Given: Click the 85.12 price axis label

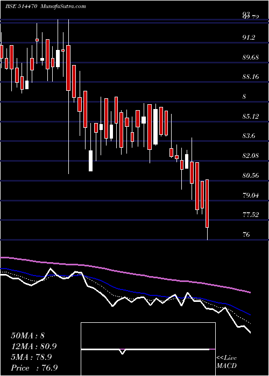Looking at the screenshot, I should (251, 117).
